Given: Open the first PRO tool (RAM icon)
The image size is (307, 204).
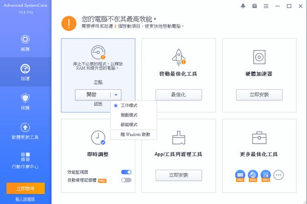Looking at the screenshot, I should (x=240, y=175).
